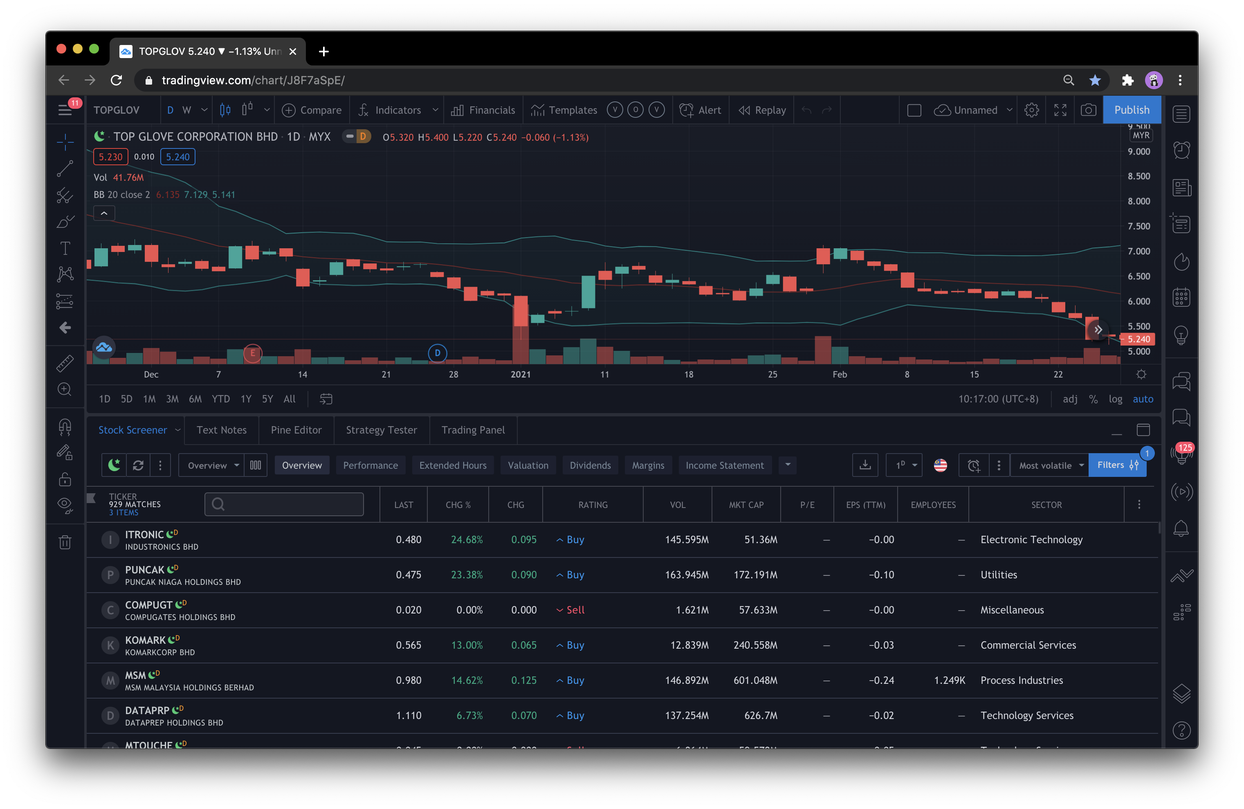This screenshot has width=1244, height=809.
Task: Select the ruler measure tool
Action: pyautogui.click(x=65, y=363)
